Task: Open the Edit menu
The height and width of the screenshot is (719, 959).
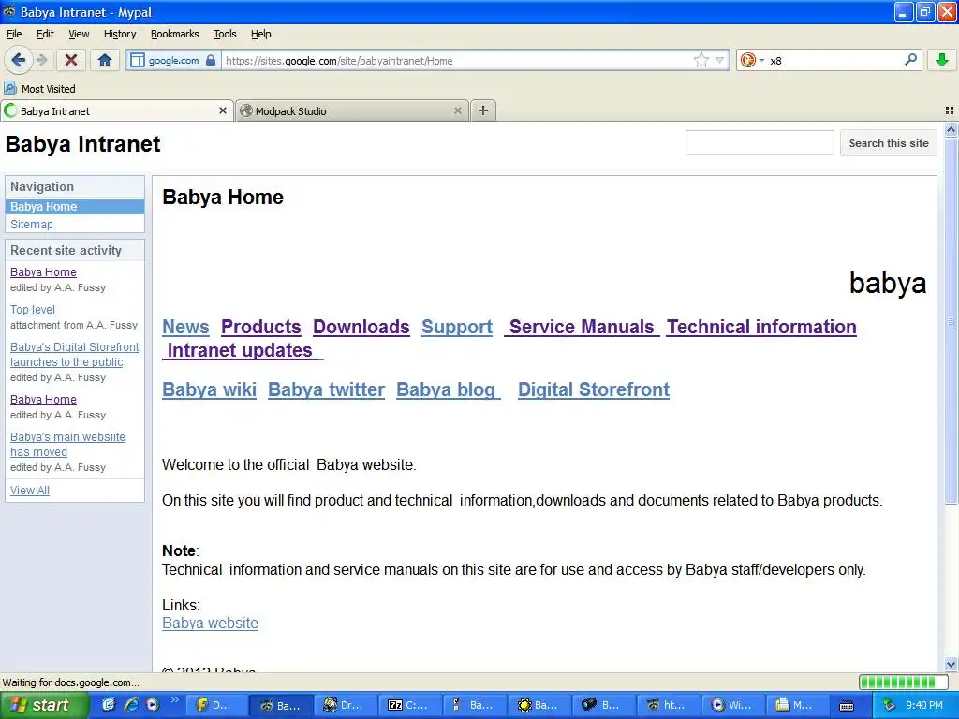Action: 45,34
